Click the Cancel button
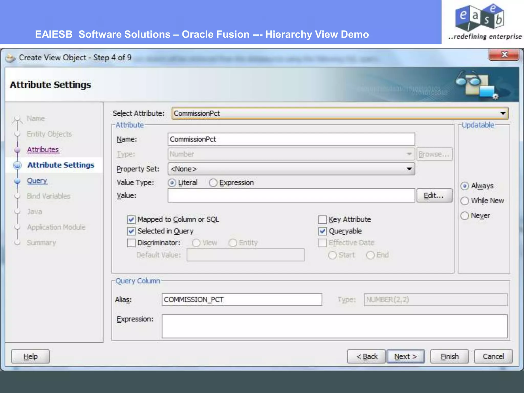524x393 pixels. click(x=493, y=356)
